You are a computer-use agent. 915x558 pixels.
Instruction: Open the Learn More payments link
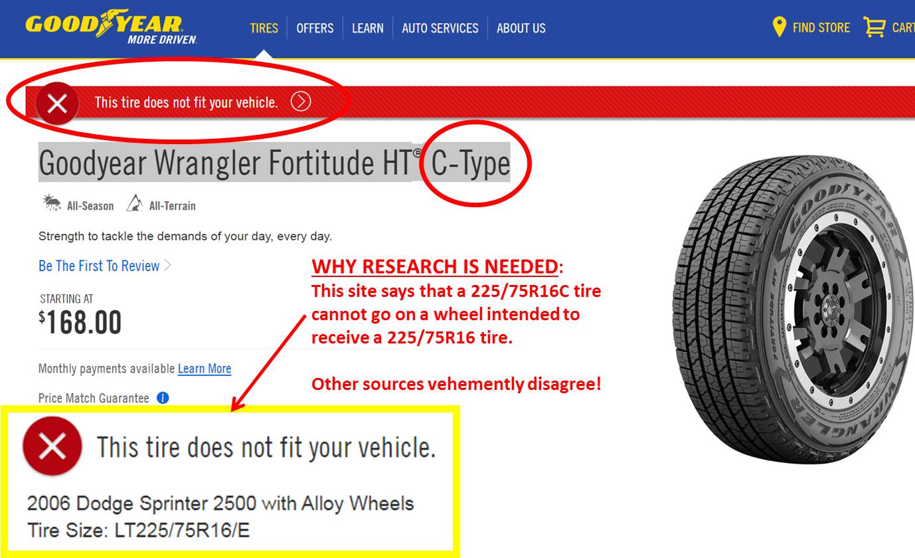[x=205, y=369]
